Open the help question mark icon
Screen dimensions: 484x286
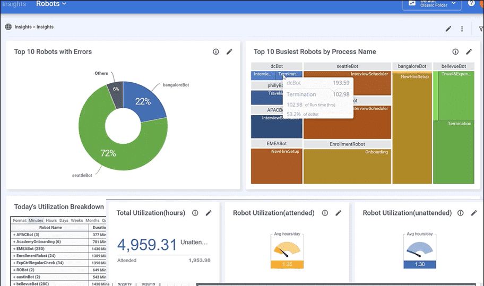click(471, 3)
